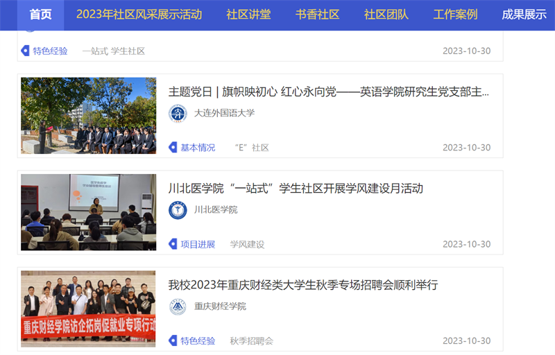Viewport: 555px width, 355px height.
Task: Click the 一站式 学生社区 tag text
Action: [x=114, y=51]
